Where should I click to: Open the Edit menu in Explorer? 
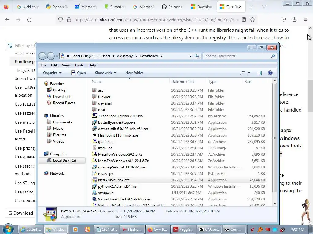tap(54, 65)
